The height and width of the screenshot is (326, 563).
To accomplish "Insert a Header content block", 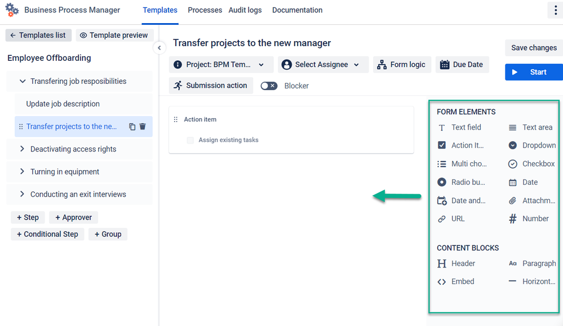I will pyautogui.click(x=456, y=264).
